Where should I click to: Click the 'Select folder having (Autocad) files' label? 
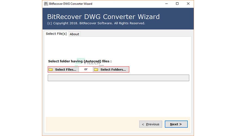tap(80, 61)
